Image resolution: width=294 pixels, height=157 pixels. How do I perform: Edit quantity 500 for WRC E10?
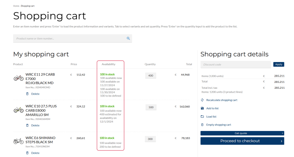150,107
